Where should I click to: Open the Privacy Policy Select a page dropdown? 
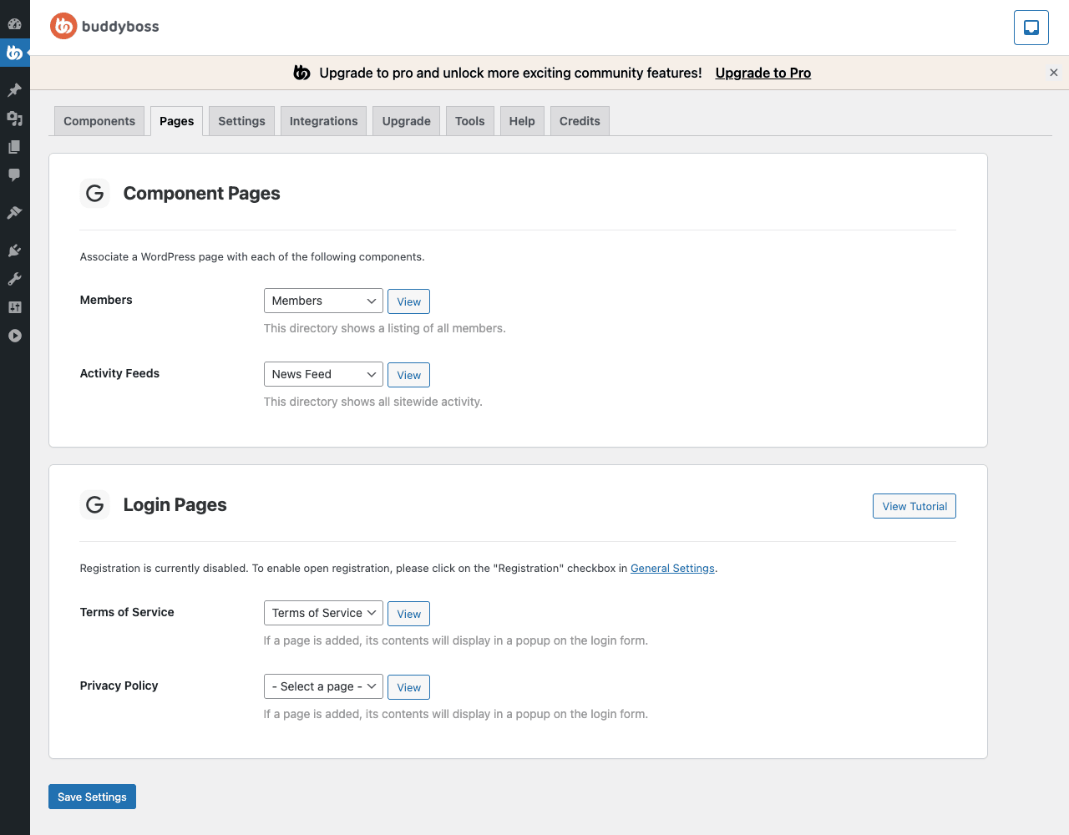(x=323, y=686)
